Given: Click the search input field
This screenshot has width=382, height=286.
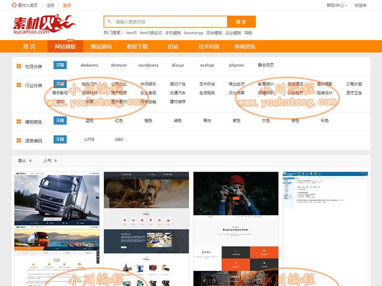Looking at the screenshot, I should pos(166,22).
